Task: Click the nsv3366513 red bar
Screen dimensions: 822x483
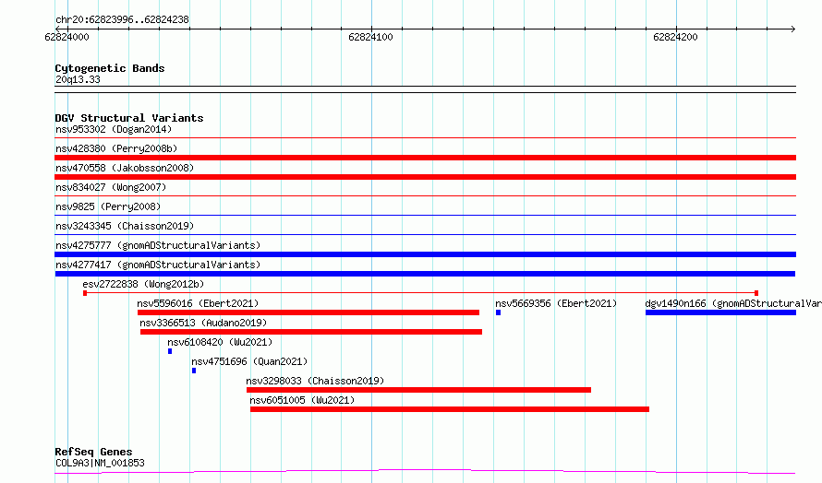Action: coord(311,332)
